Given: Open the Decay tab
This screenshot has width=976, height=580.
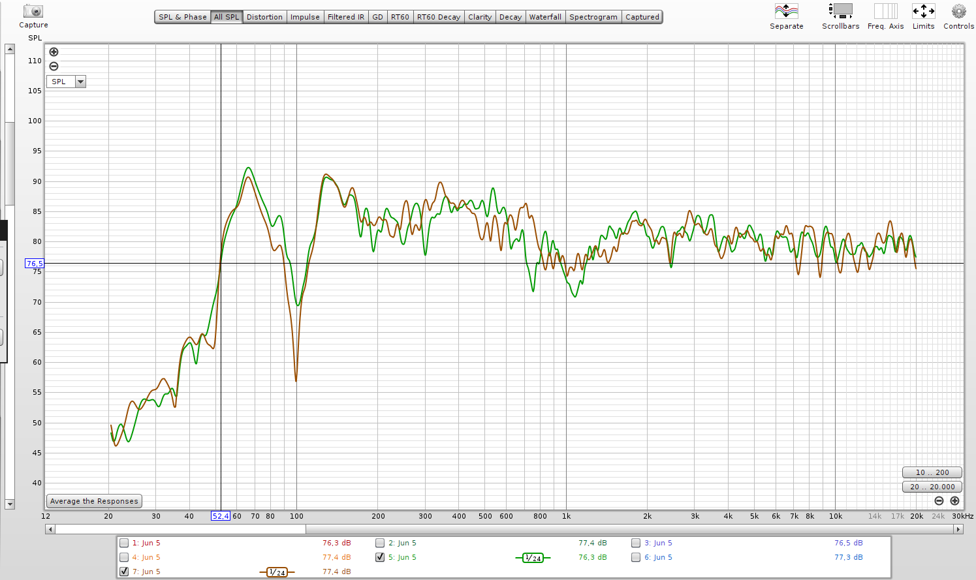Looking at the screenshot, I should click(x=511, y=17).
